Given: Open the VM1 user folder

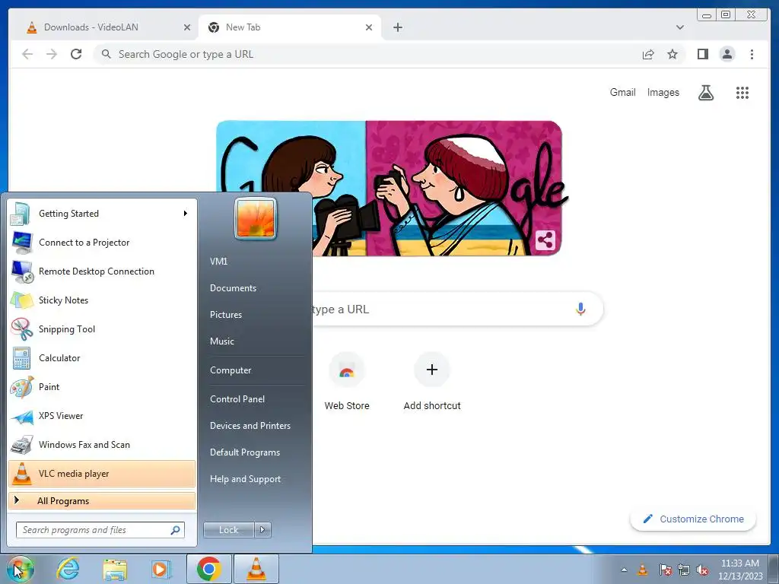Looking at the screenshot, I should point(218,262).
